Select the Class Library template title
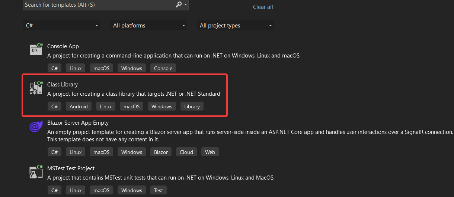 [63, 85]
